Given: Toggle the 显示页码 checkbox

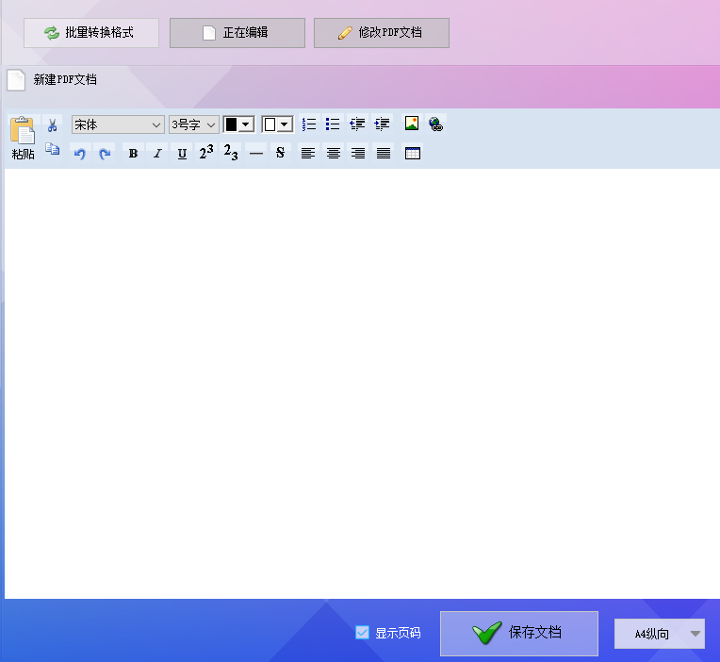Looking at the screenshot, I should click(x=362, y=632).
